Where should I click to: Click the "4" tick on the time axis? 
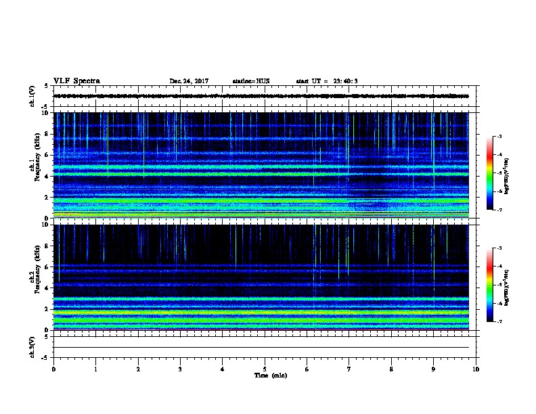tap(223, 369)
